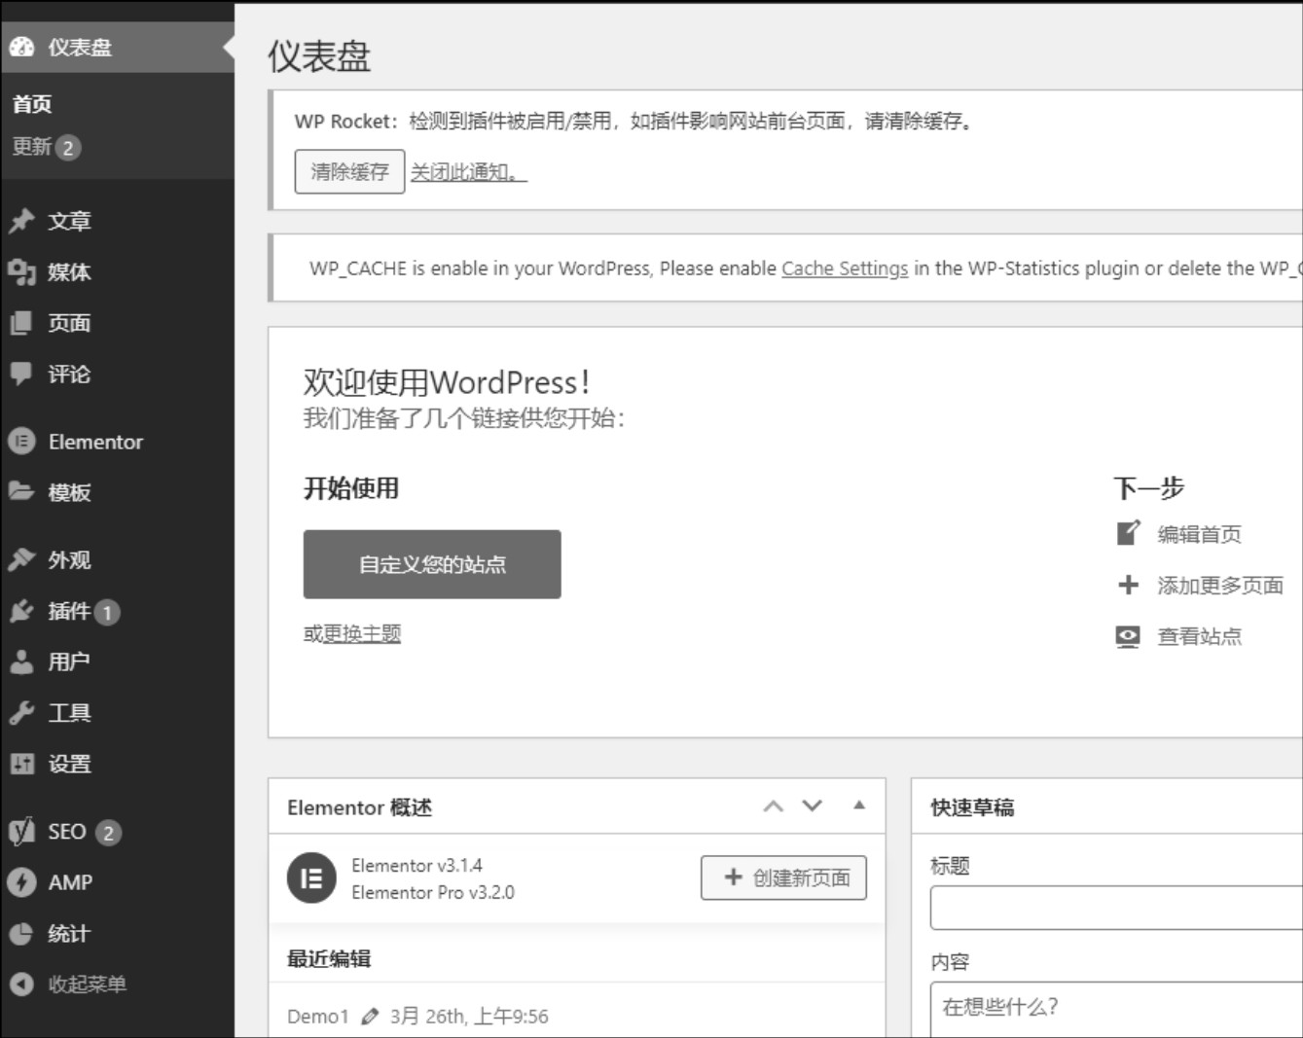1303x1038 pixels.
Task: Click the Elementor v3.1.4 version text
Action: (416, 865)
